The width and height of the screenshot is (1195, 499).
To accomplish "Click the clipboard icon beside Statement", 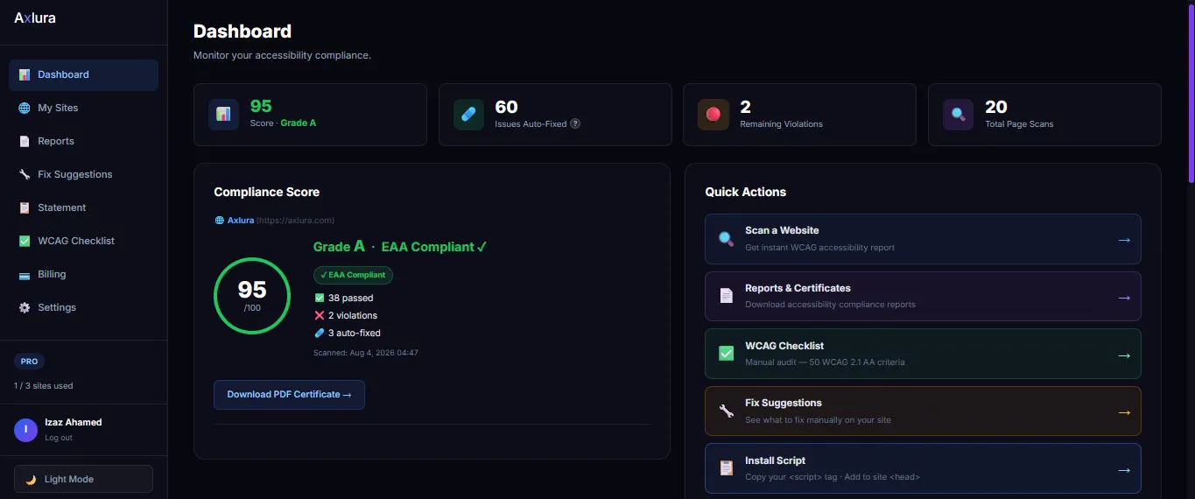I will click(25, 208).
